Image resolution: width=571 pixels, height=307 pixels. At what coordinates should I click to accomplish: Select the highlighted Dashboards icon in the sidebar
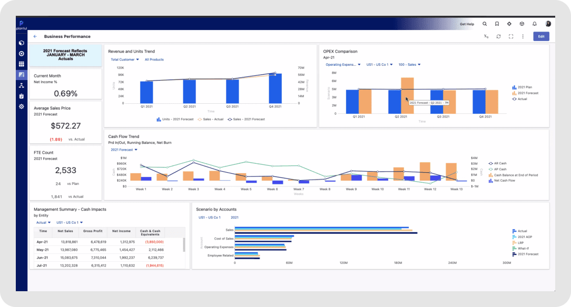coord(22,74)
